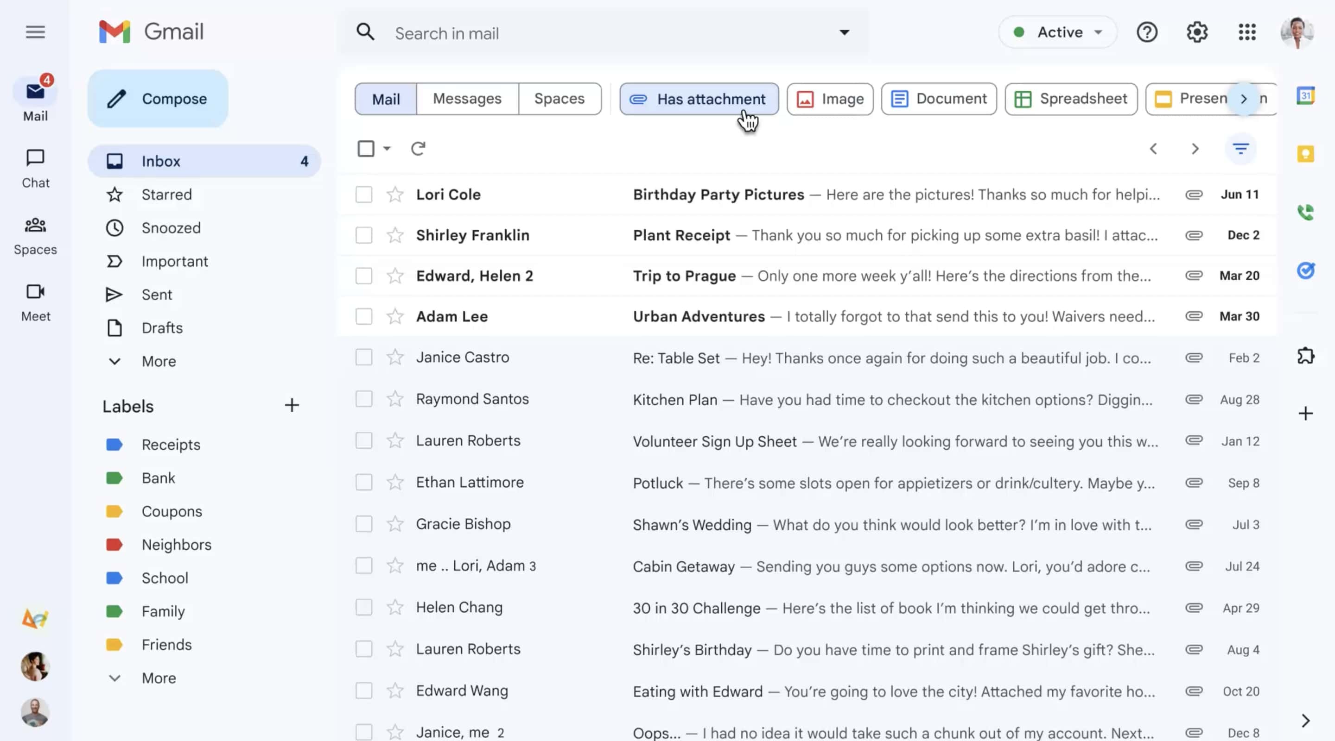Open the Help menu question mark

pos(1147,32)
